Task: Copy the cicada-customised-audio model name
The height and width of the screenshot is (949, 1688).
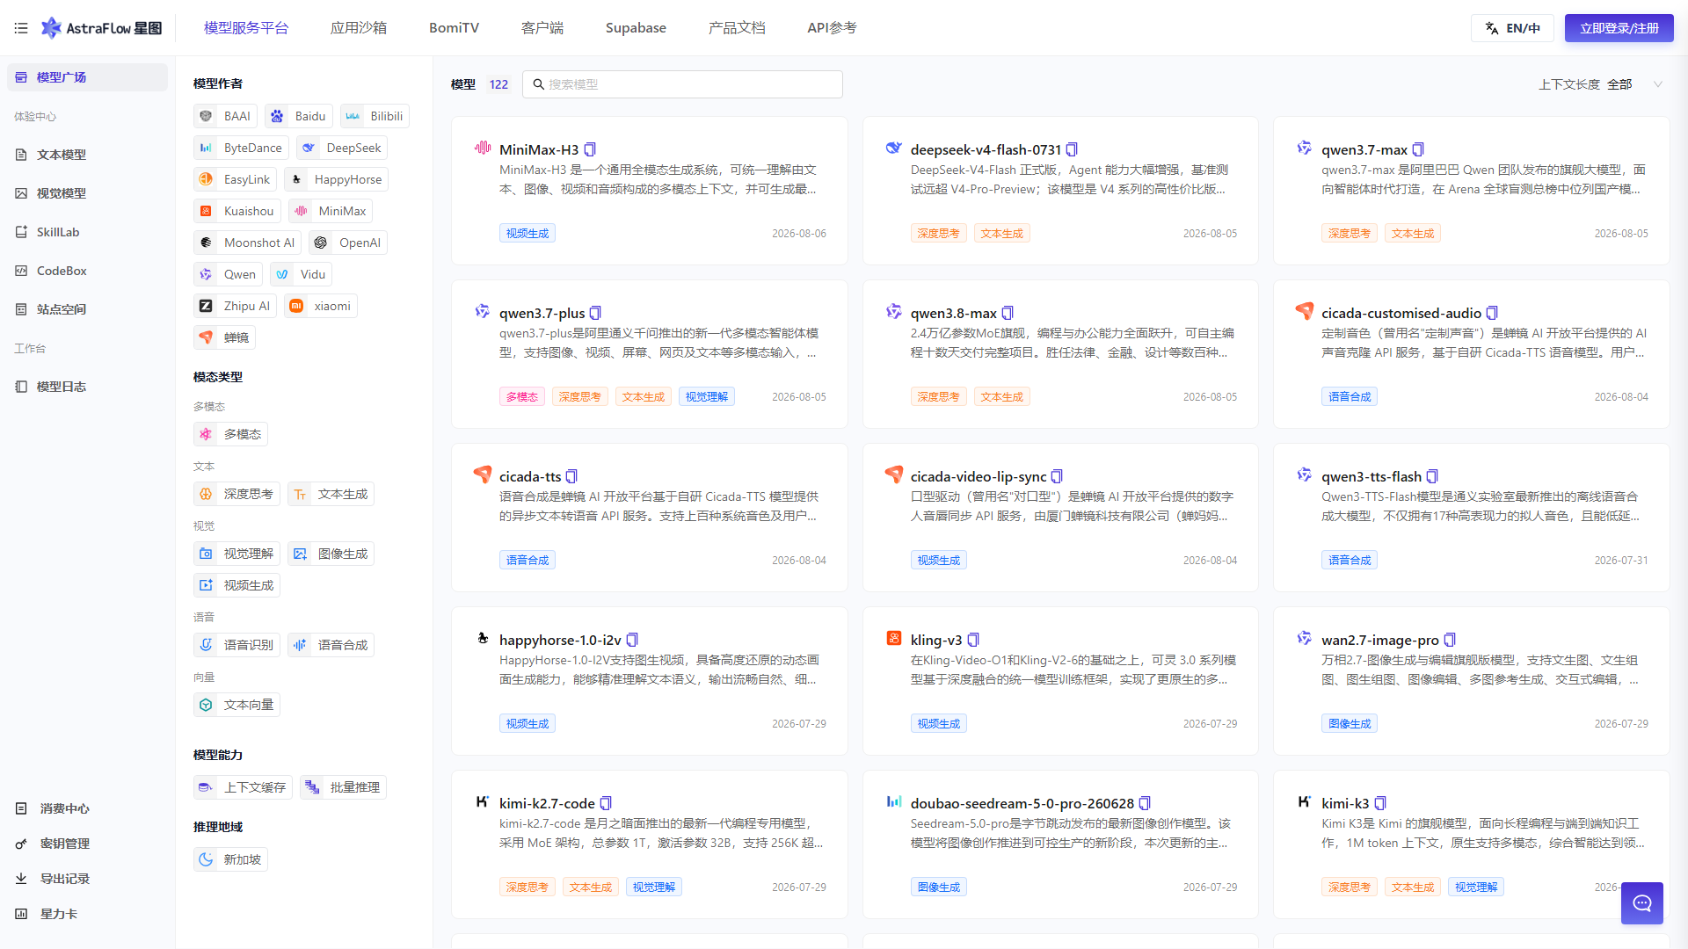Action: point(1492,314)
